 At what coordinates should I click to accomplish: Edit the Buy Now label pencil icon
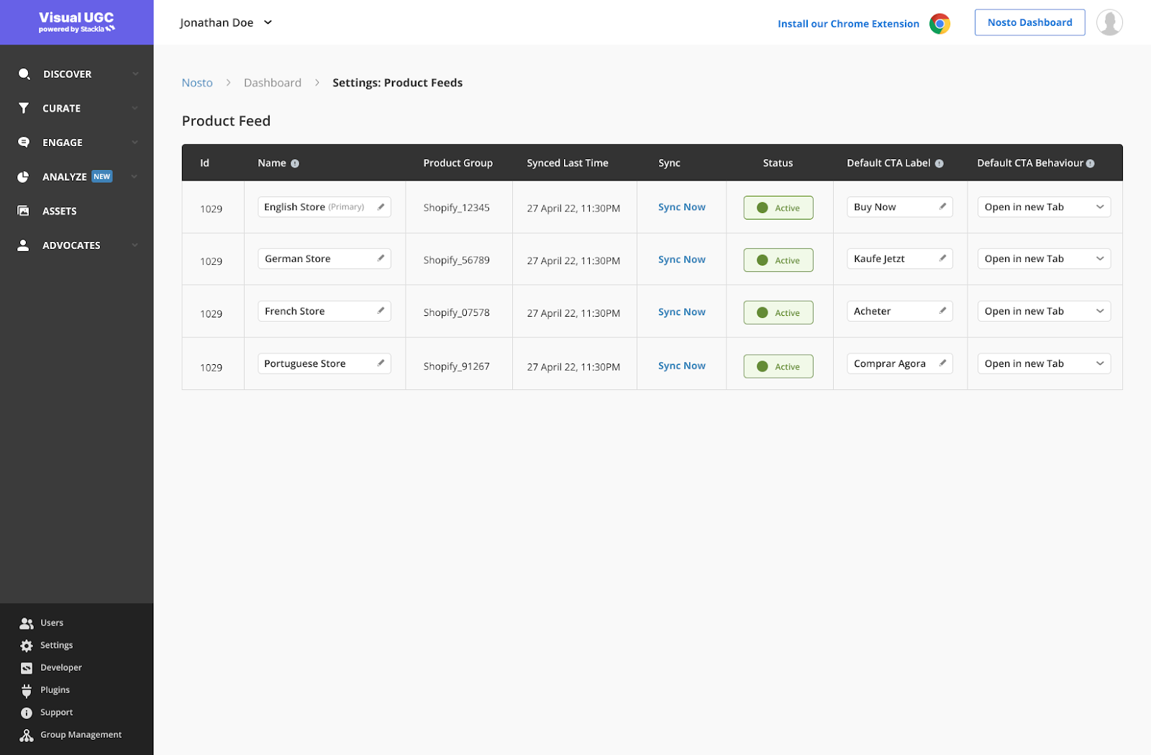(942, 207)
